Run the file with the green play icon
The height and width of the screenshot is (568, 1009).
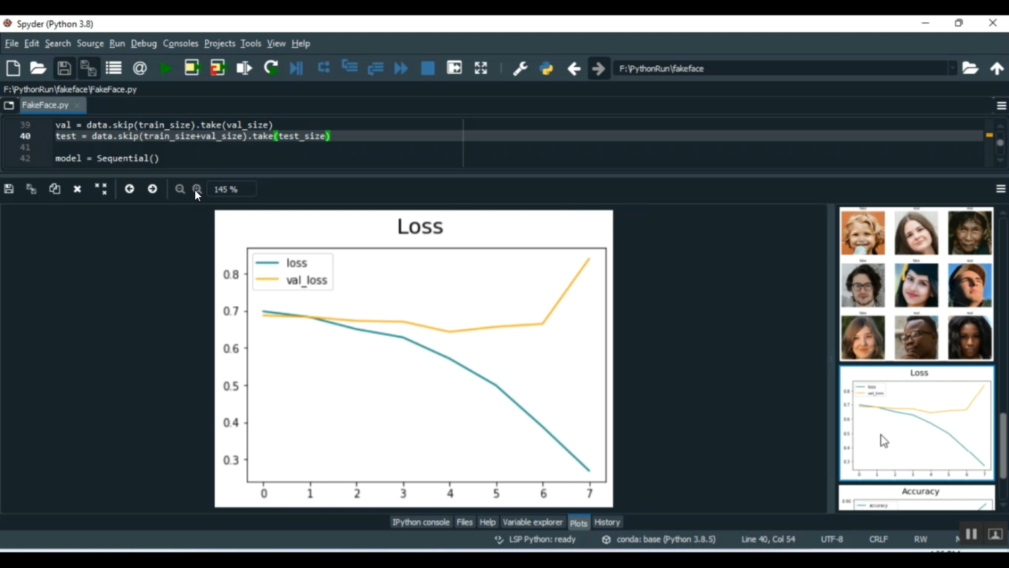165,68
